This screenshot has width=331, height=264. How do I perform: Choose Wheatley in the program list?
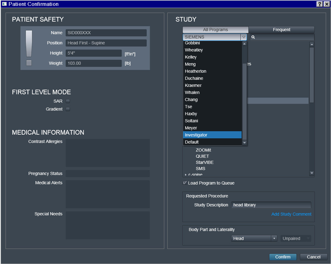(x=212, y=50)
